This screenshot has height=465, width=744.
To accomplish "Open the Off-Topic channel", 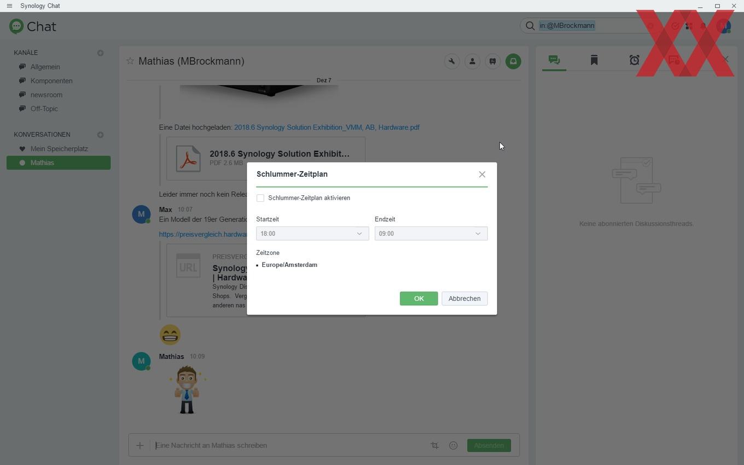I will click(x=44, y=109).
